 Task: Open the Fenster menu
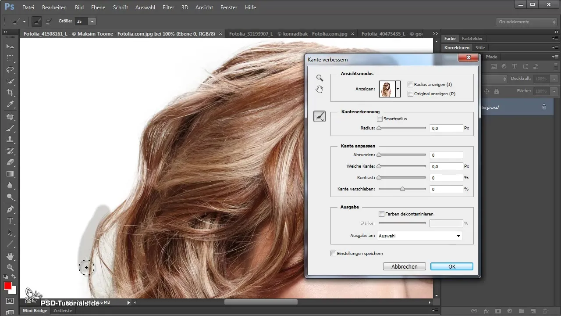coord(229,7)
